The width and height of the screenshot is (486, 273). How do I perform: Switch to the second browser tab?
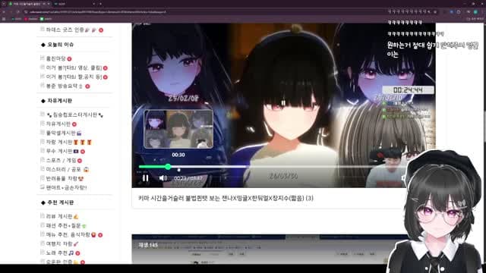click(x=74, y=4)
